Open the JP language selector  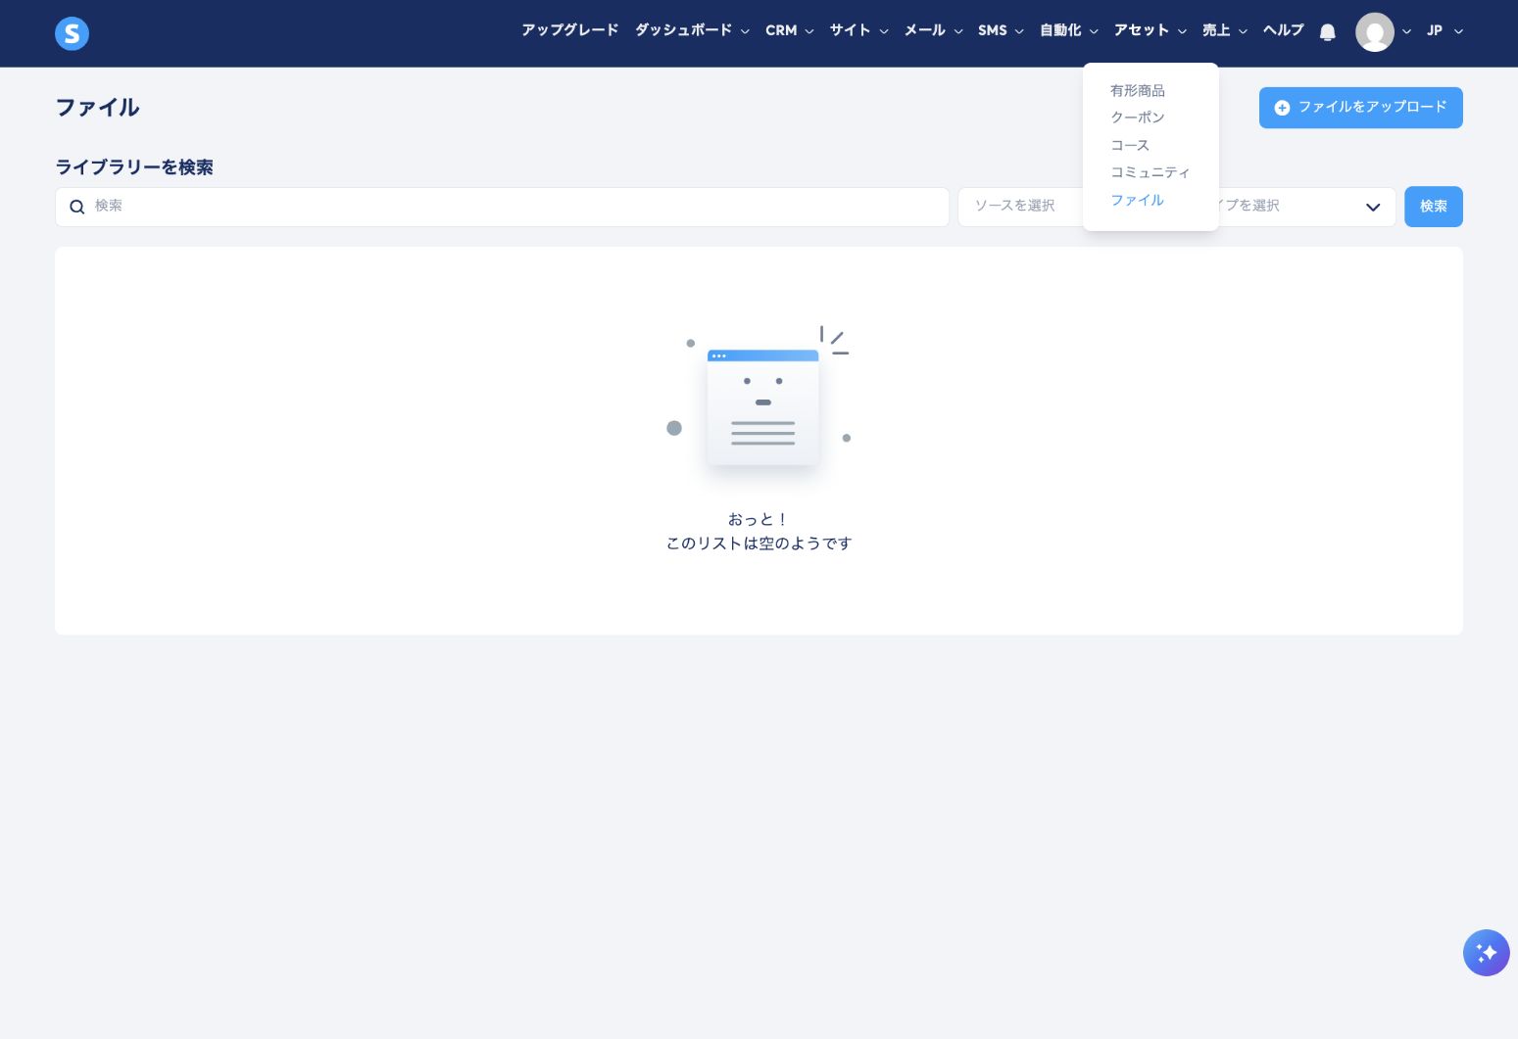click(x=1445, y=30)
